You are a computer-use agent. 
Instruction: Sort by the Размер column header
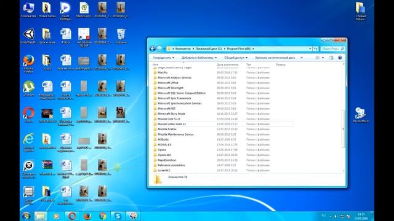[281, 64]
